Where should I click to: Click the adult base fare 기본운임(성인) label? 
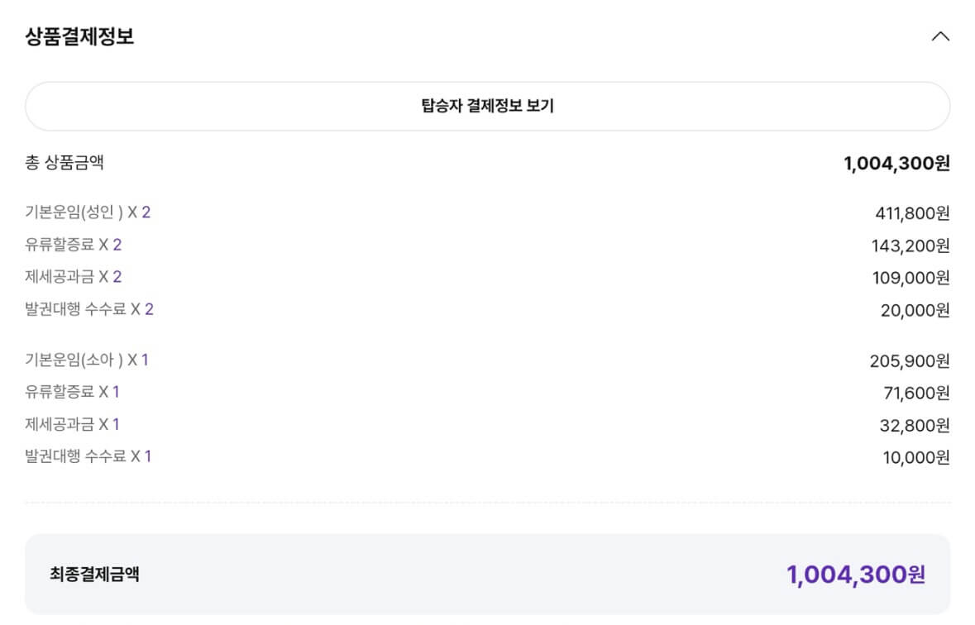tap(74, 212)
